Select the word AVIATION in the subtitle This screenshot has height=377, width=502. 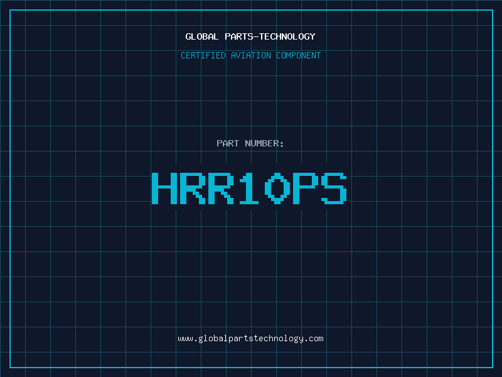tap(251, 55)
